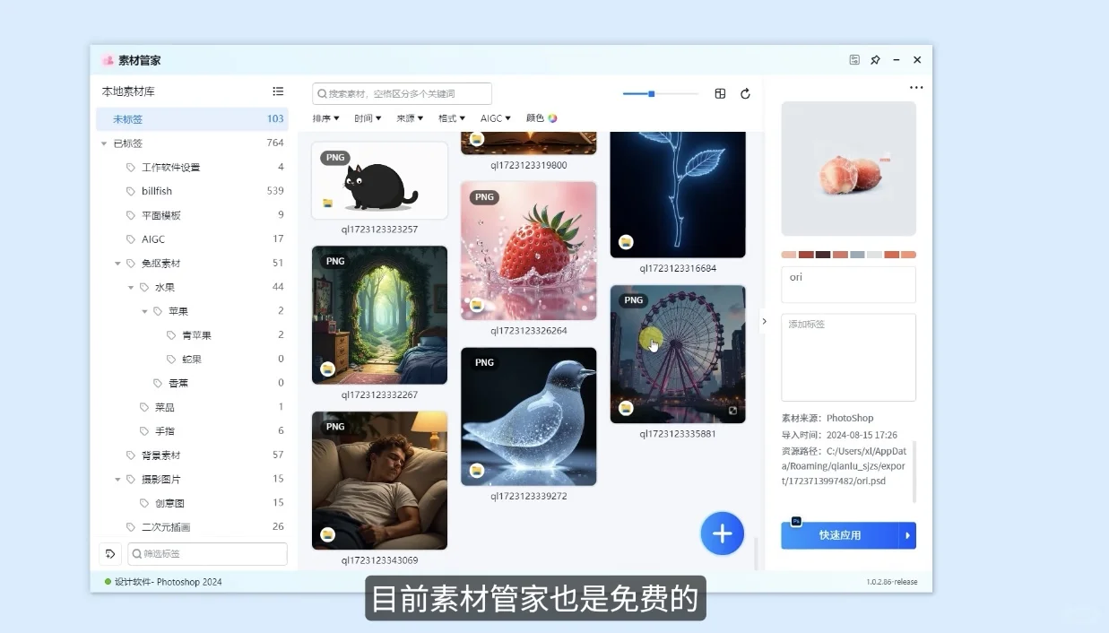
Task: Open the three-dot menu in right panel
Action: pyautogui.click(x=915, y=86)
